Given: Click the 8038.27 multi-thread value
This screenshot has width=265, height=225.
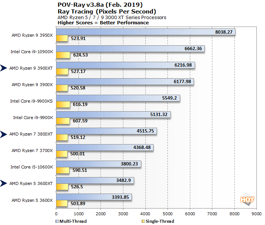Looking at the screenshot, I should (224, 32).
